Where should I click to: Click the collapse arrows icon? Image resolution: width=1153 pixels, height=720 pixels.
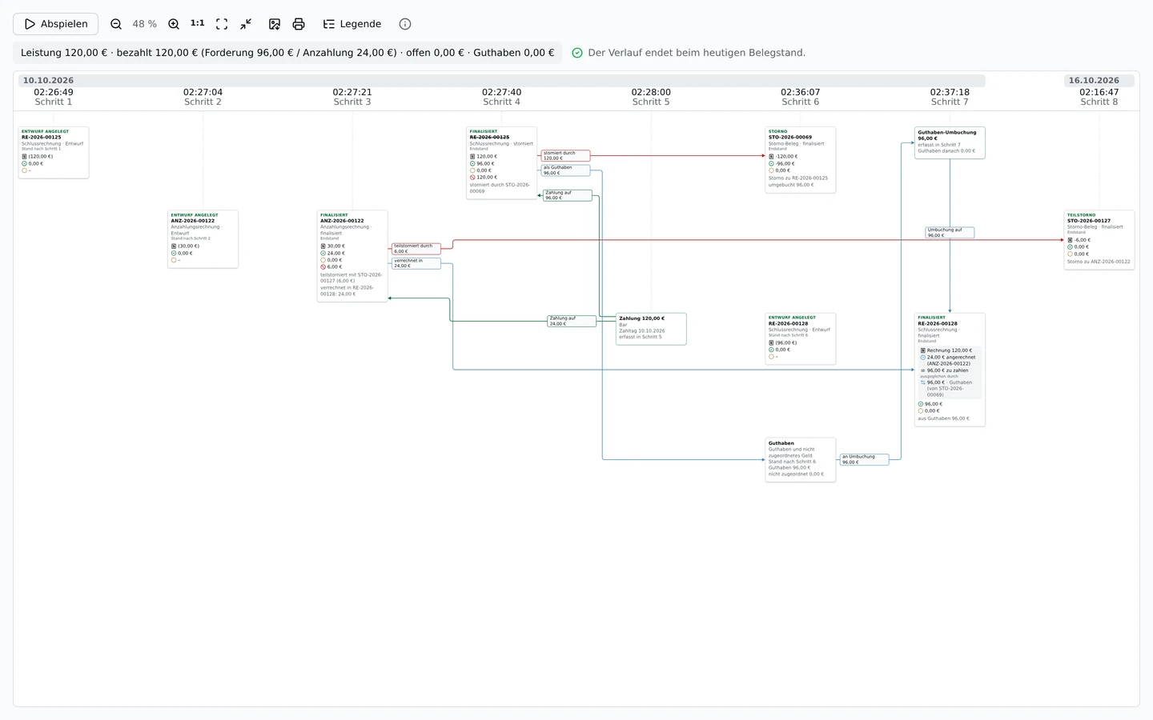coord(246,24)
